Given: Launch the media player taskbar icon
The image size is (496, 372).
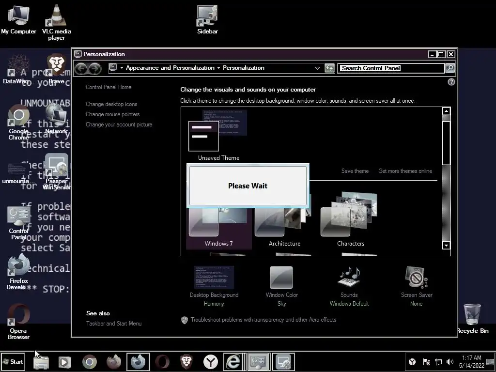Looking at the screenshot, I should tap(65, 362).
